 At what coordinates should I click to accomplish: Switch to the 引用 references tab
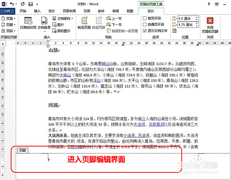87,11
